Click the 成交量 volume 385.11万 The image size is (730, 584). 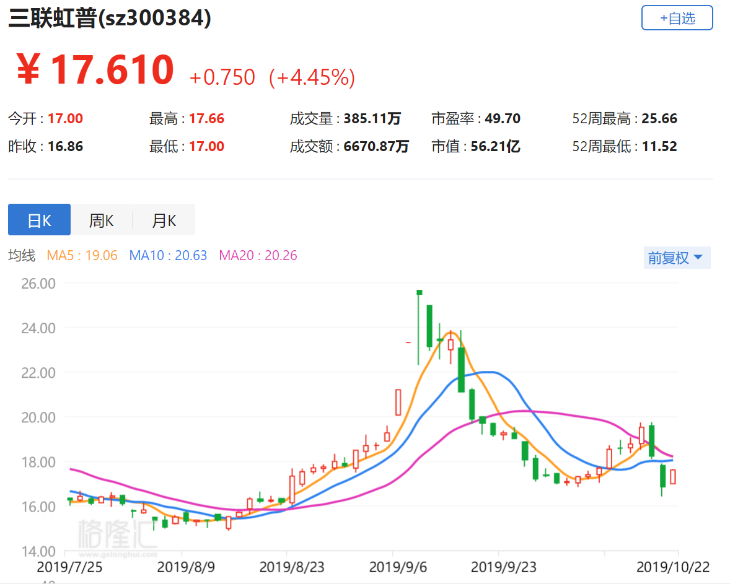click(x=372, y=119)
